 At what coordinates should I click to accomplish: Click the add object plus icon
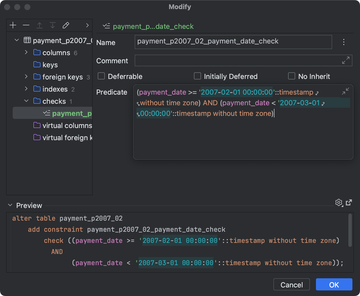(x=13, y=25)
